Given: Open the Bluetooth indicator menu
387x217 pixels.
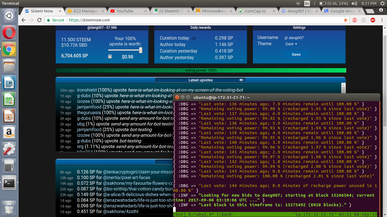Looking at the screenshot, I should click(x=314, y=3).
